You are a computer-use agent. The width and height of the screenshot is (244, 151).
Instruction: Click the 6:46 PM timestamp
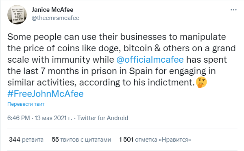click(x=19, y=118)
